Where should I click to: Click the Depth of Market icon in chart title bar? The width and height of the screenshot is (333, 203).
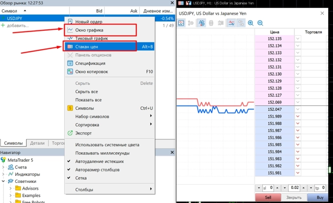click(x=181, y=3)
